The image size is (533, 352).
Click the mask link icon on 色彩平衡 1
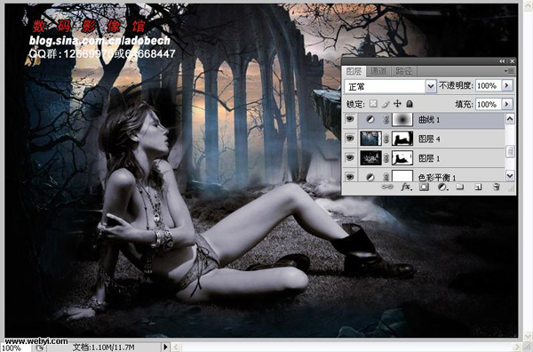[x=386, y=177]
